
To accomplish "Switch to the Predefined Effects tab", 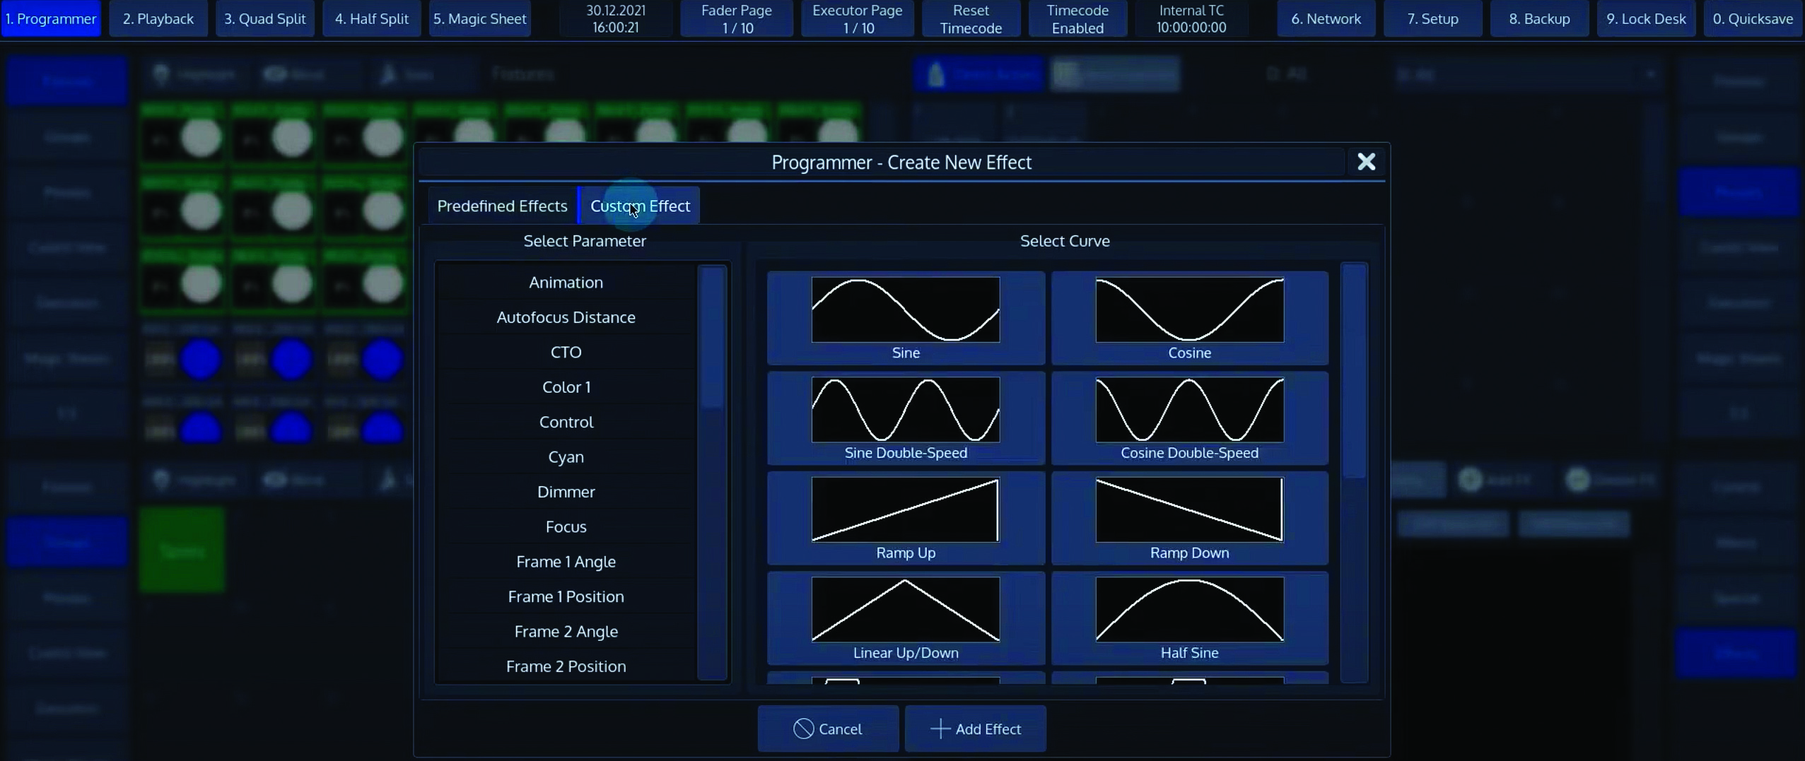I will (502, 206).
